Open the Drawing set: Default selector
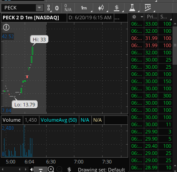Screen dimensions: 177x172 point(101,170)
